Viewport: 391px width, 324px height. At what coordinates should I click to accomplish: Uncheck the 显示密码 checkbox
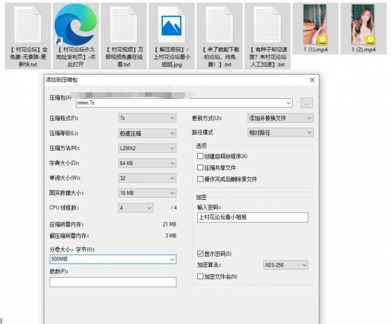201,253
